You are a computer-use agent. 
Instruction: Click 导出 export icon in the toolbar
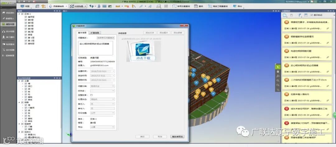[235, 6]
